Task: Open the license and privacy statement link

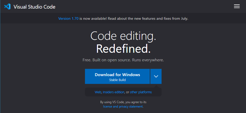Action: pyautogui.click(x=123, y=107)
